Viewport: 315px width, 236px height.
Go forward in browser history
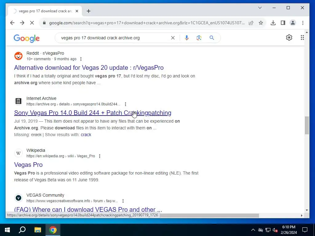tap(22, 23)
